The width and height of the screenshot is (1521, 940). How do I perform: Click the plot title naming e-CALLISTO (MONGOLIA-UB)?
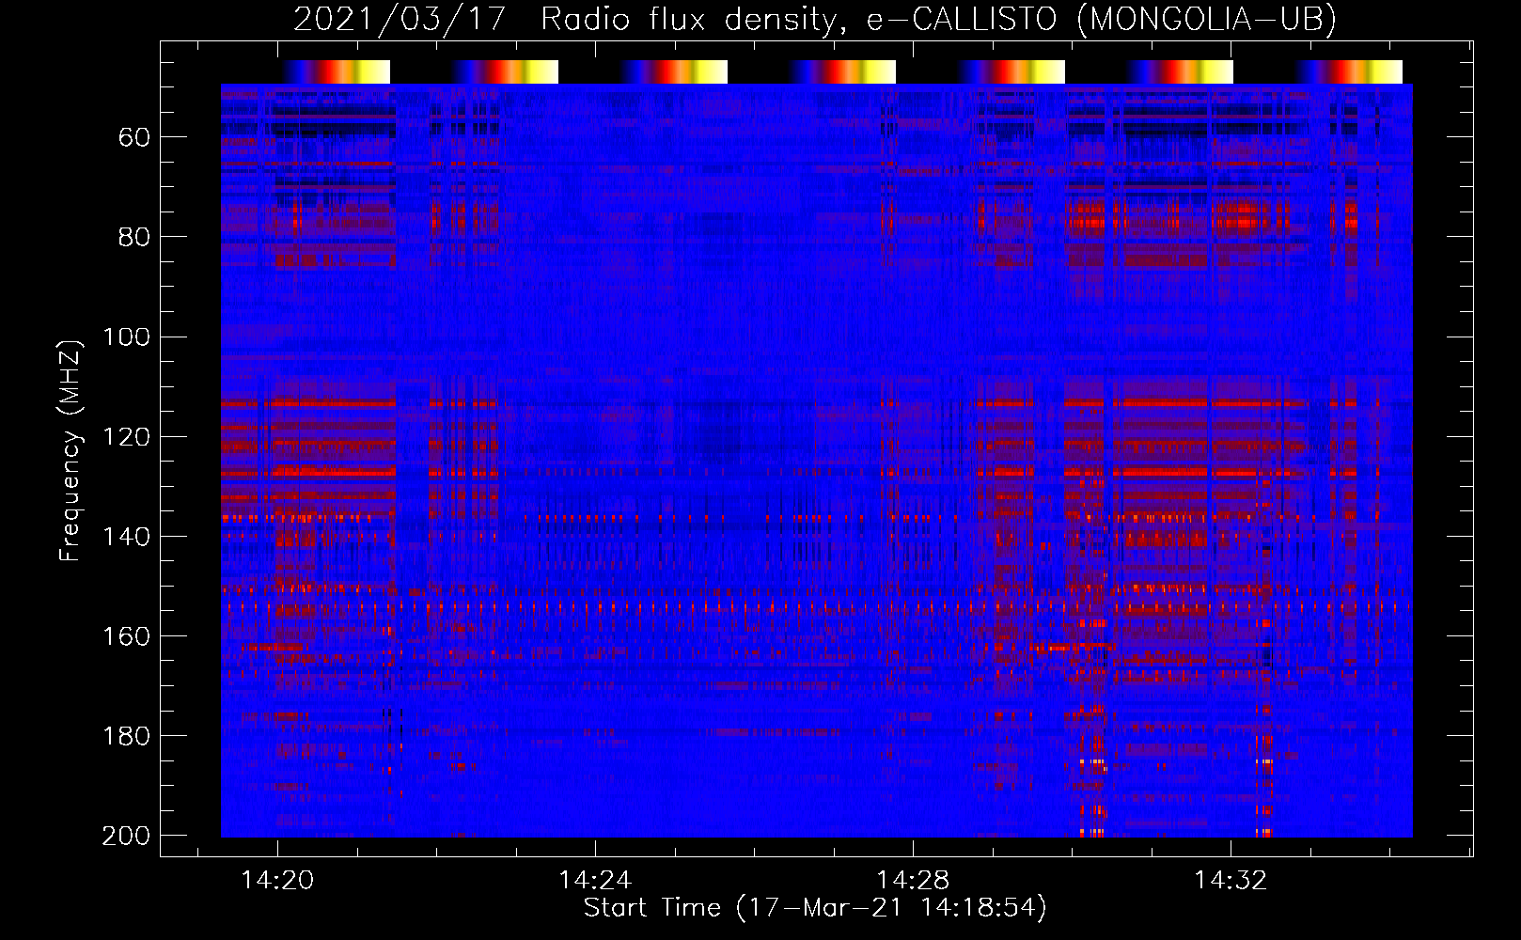coord(815,19)
